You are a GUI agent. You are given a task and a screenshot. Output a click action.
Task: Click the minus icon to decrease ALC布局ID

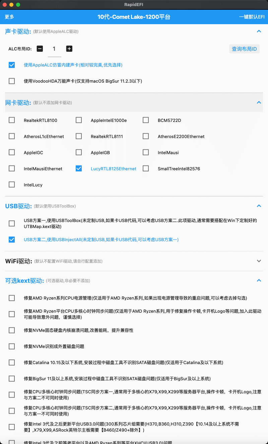pyautogui.click(x=40, y=49)
